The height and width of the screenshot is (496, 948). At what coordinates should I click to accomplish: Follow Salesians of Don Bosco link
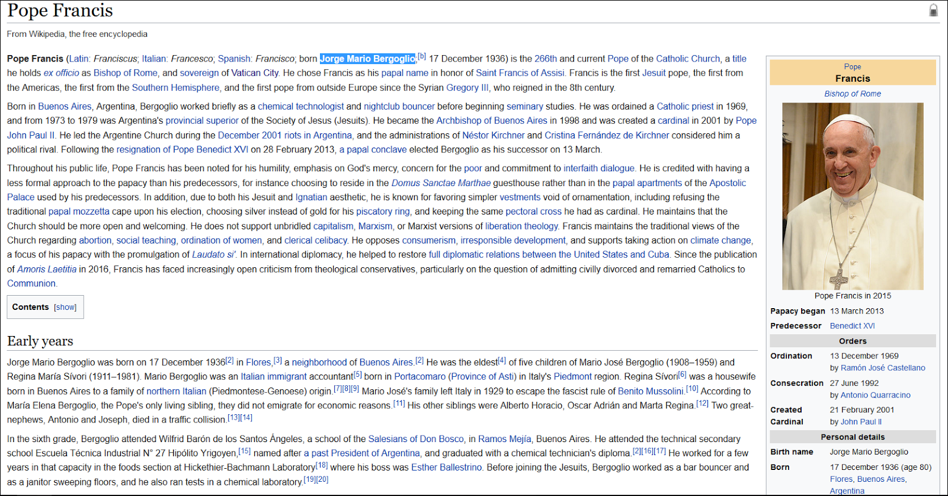pos(416,439)
